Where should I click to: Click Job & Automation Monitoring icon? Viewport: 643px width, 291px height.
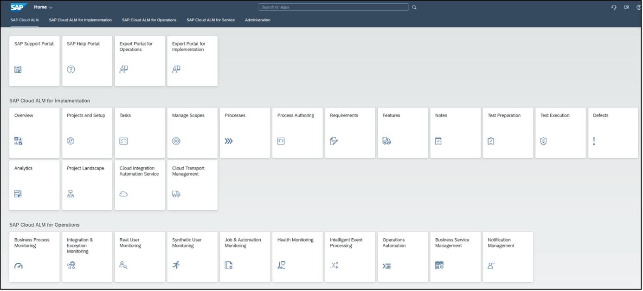(228, 266)
